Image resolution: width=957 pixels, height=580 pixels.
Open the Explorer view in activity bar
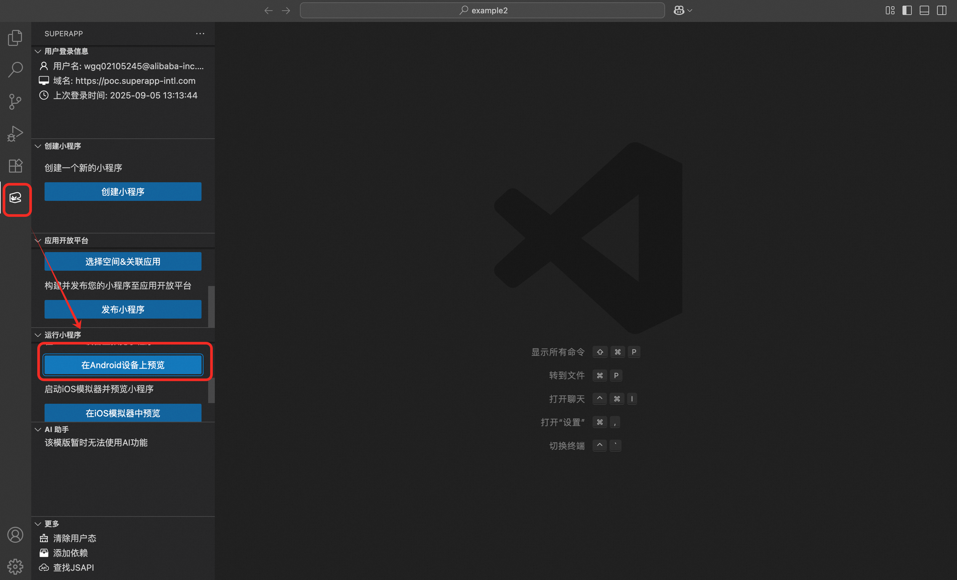15,38
